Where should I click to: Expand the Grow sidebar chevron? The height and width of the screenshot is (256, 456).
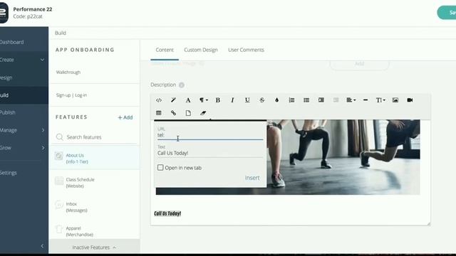click(x=43, y=148)
